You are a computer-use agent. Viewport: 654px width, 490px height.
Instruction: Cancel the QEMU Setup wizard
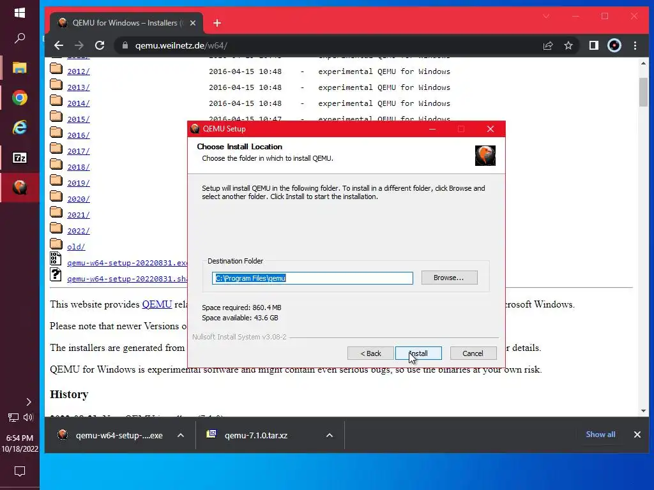473,353
